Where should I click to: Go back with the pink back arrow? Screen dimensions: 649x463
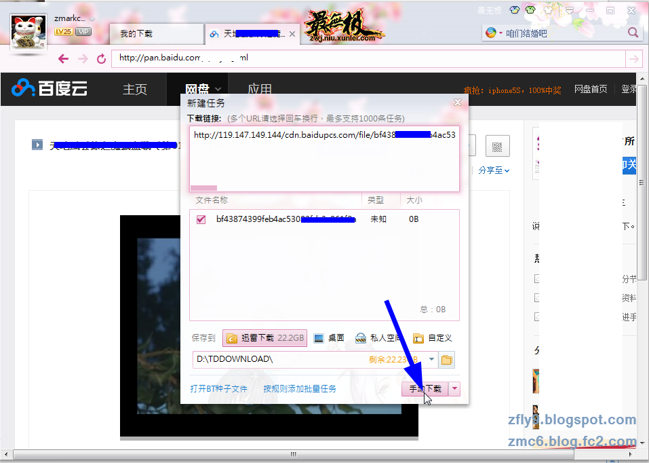[63, 59]
